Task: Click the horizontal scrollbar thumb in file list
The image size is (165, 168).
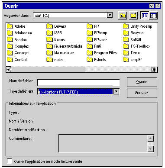Action: 48,70
